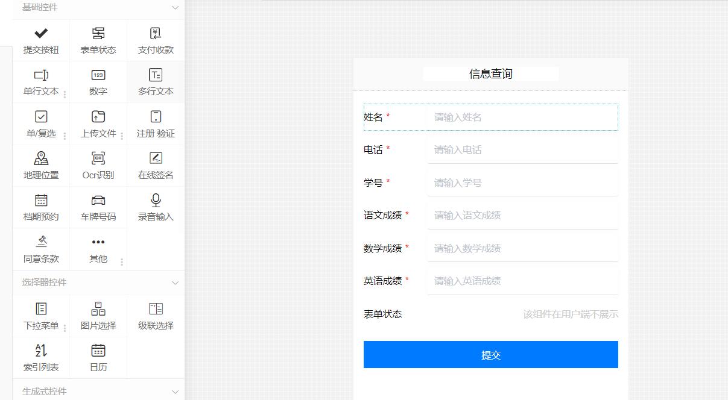
Task: Select the 数学成绩 field label
Action: coord(383,248)
